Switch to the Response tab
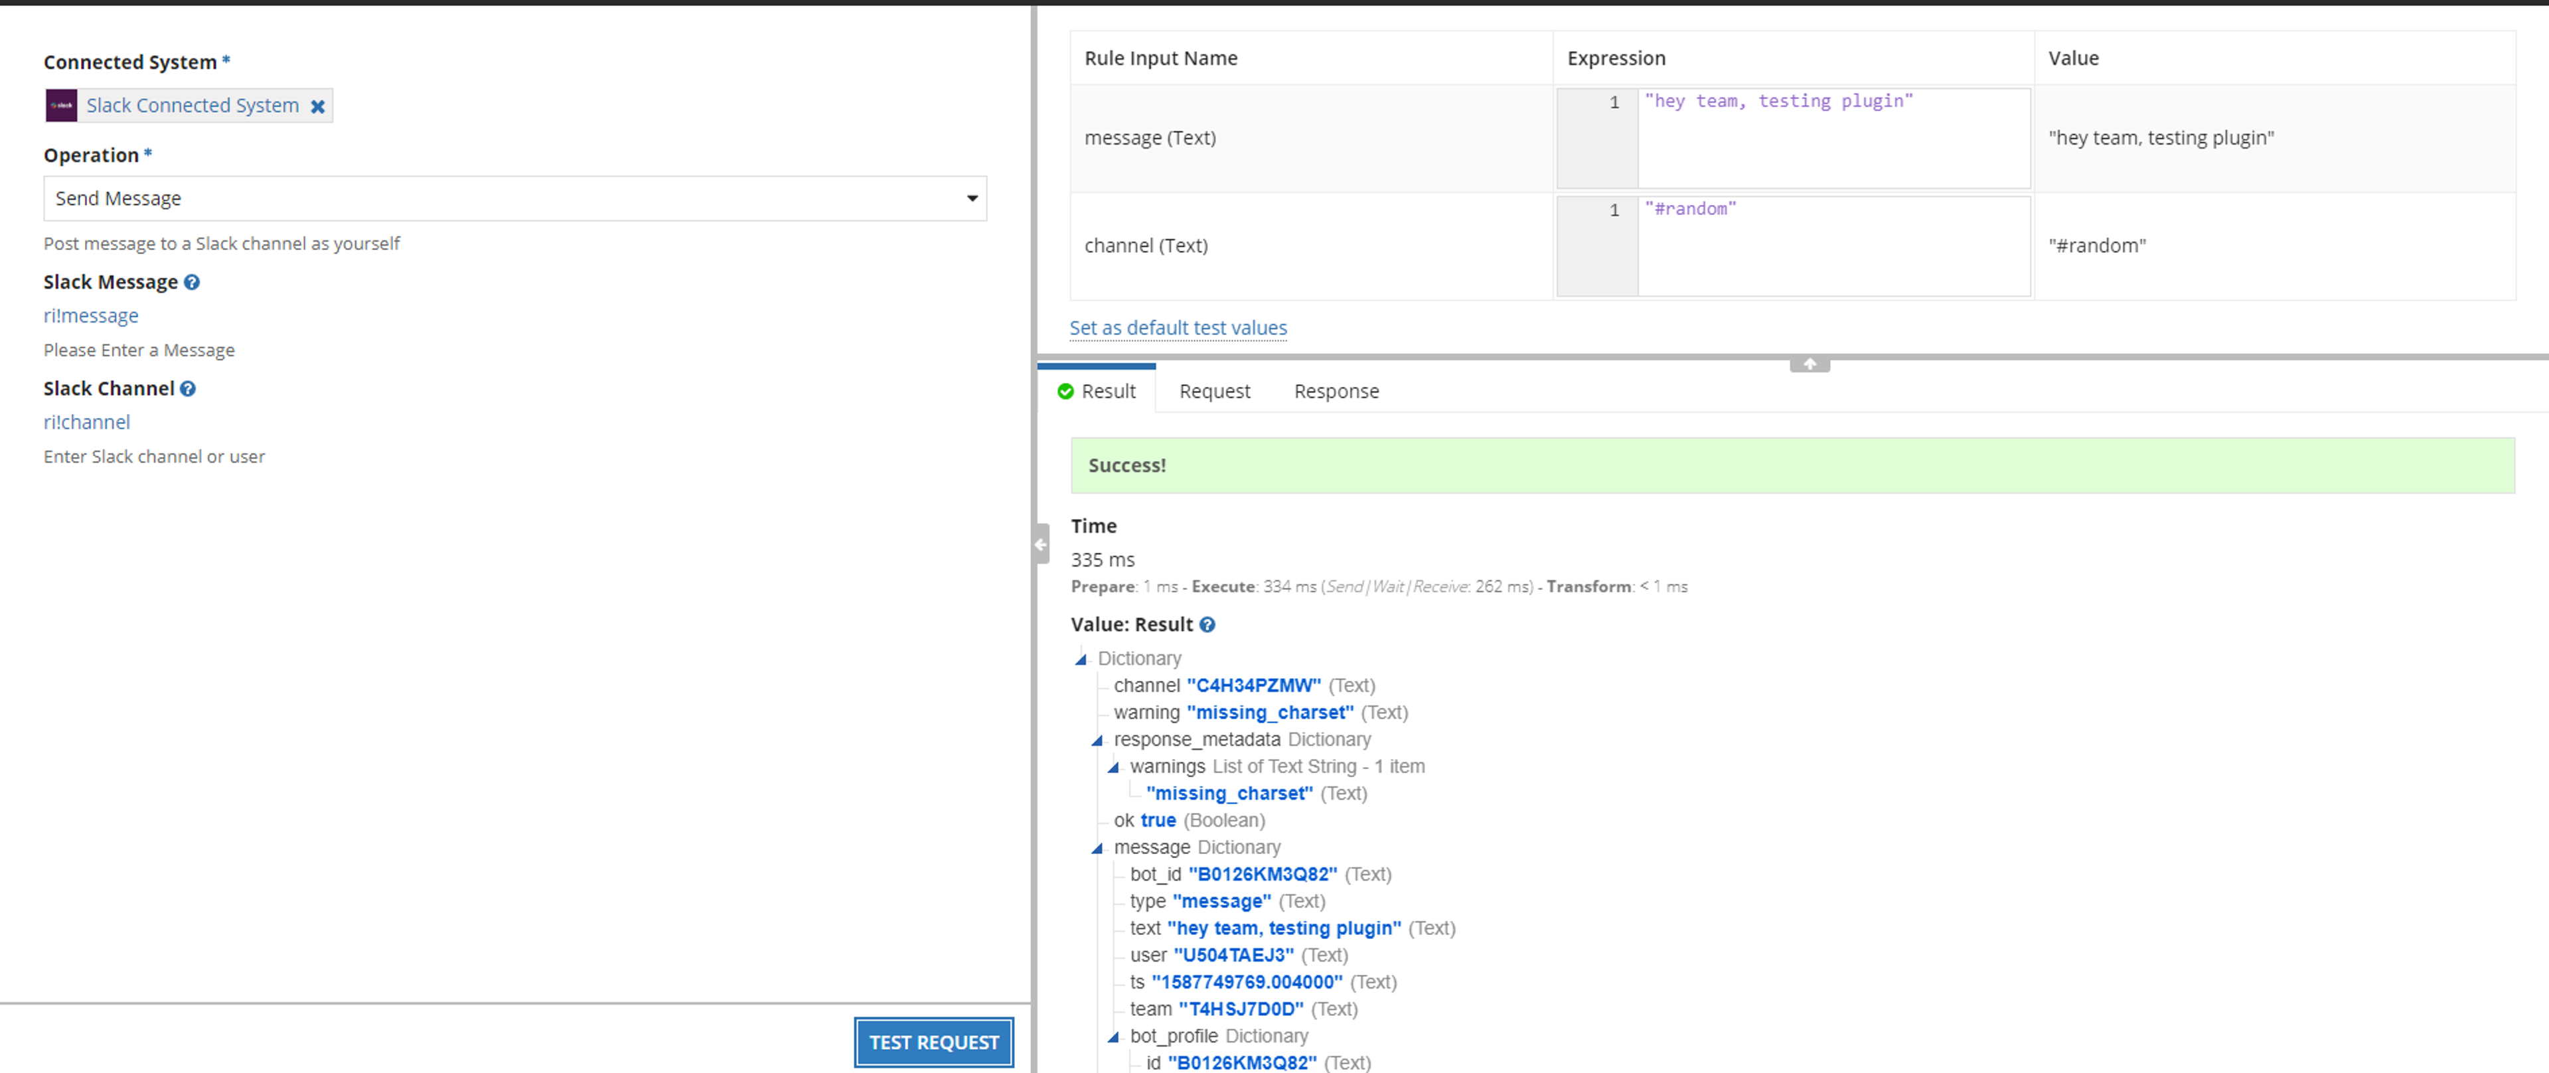The image size is (2549, 1073). 1336,392
